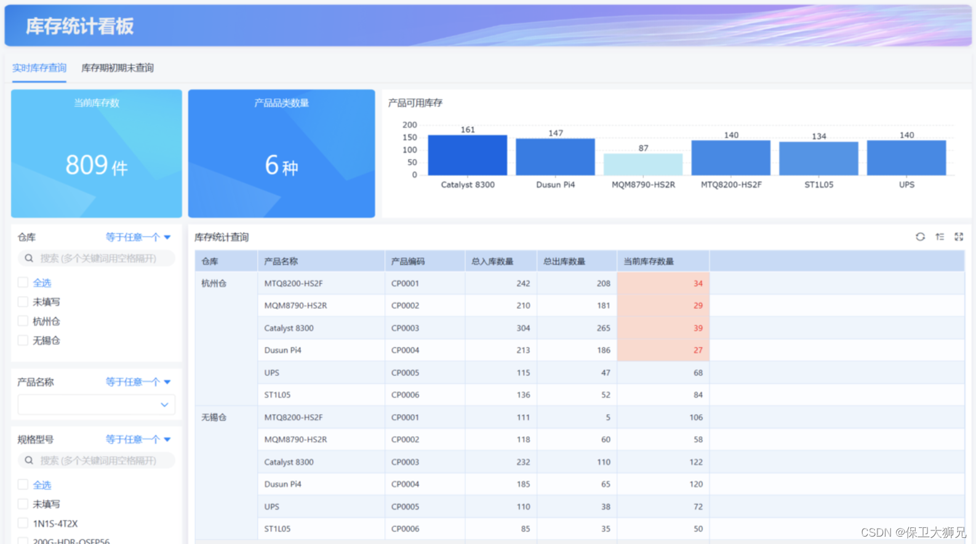Tick the 1N1S-4T2X specification checkbox
The height and width of the screenshot is (544, 976).
23,524
